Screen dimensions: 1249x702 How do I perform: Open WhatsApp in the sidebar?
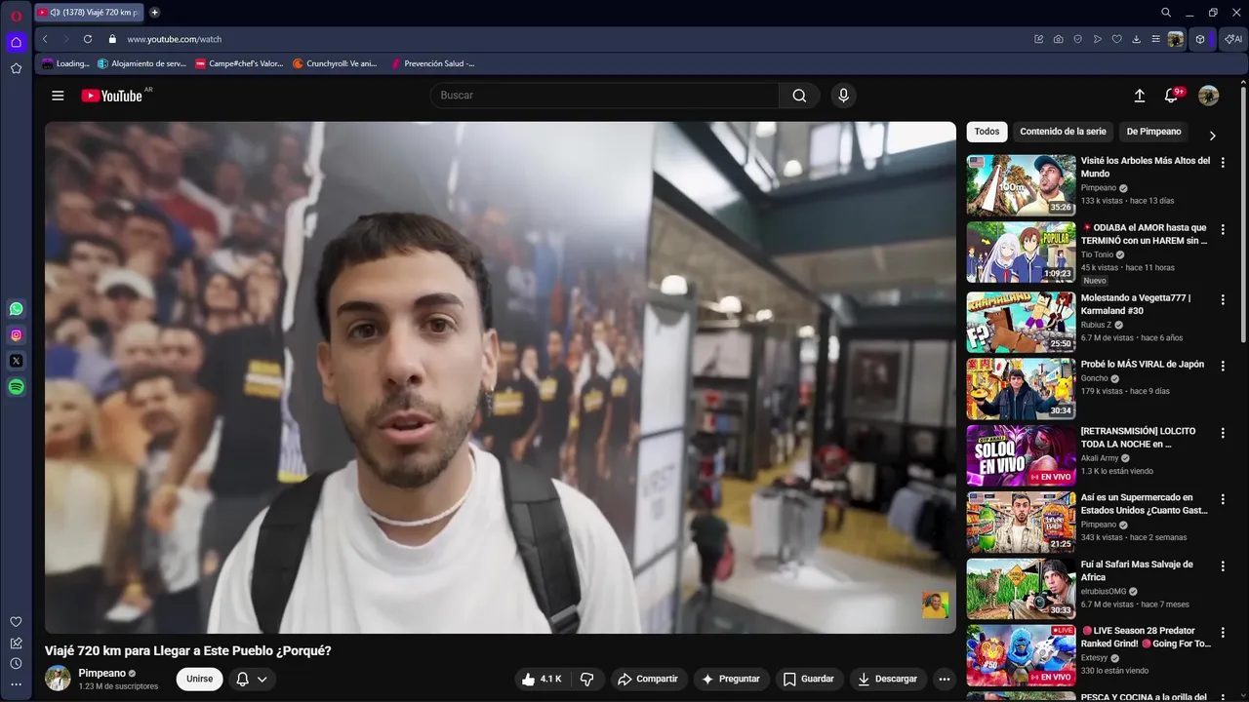click(16, 309)
